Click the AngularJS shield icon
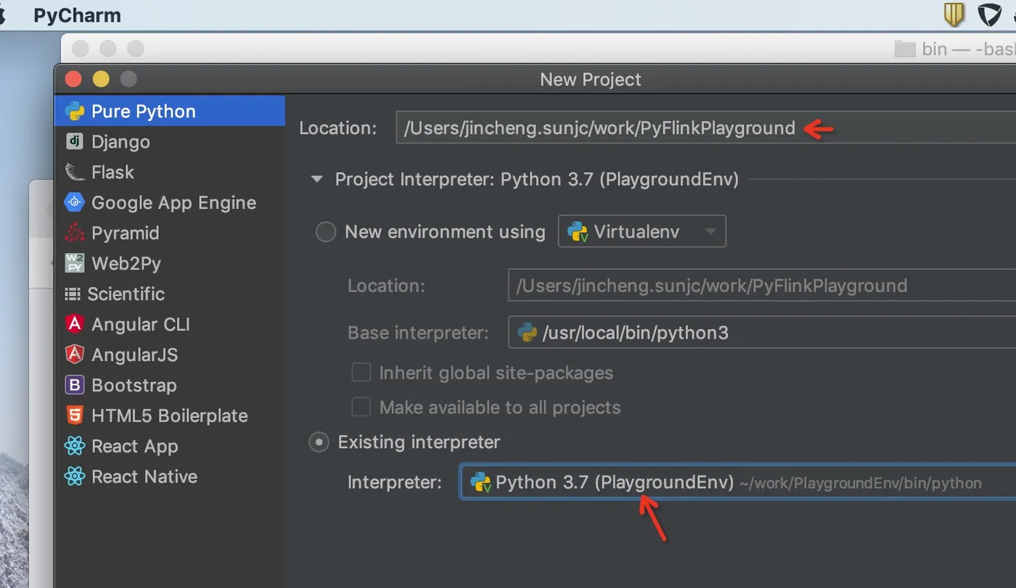Viewport: 1016px width, 588px height. pos(75,355)
